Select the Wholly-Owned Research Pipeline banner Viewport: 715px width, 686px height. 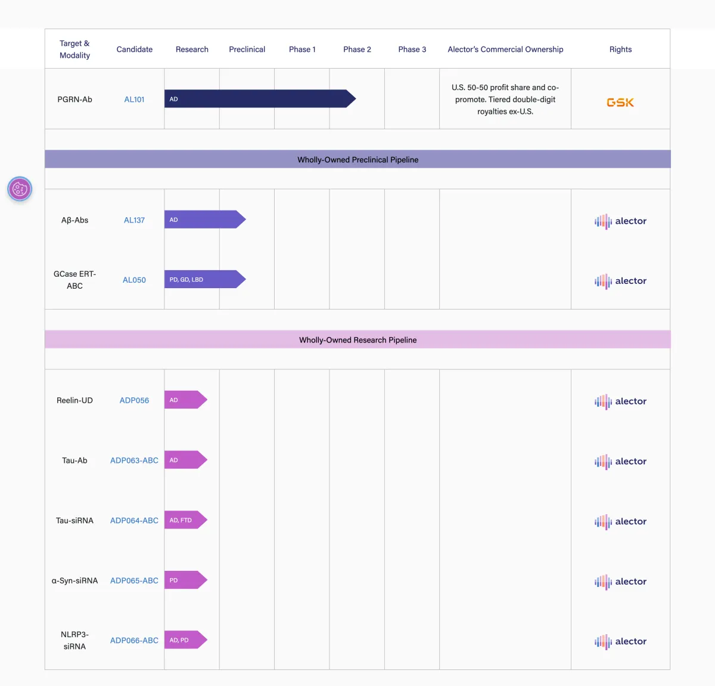(x=357, y=340)
